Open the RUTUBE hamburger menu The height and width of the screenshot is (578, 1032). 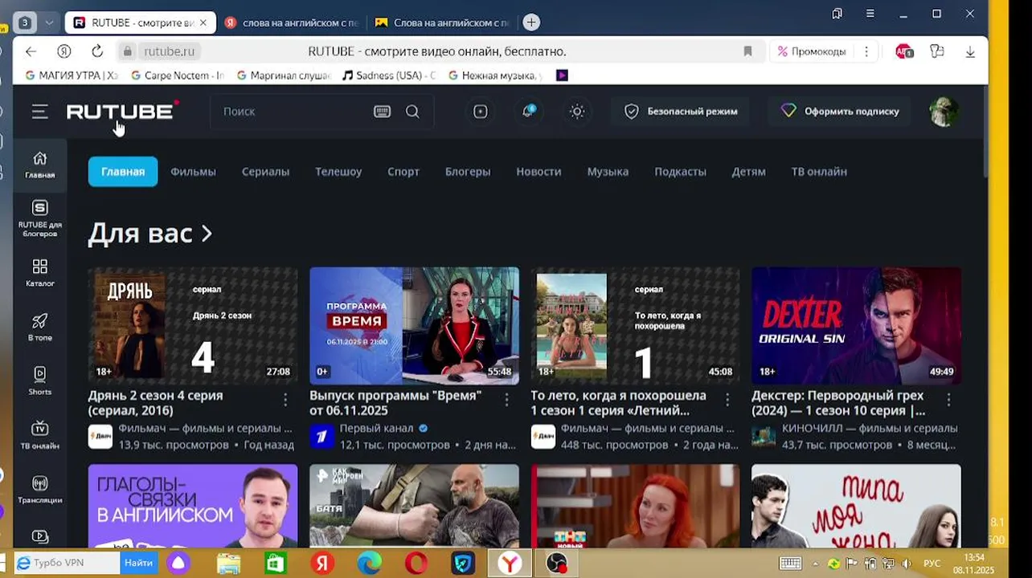point(40,112)
